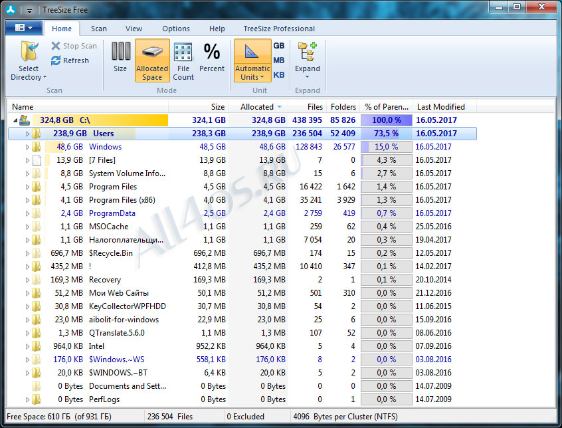The width and height of the screenshot is (562, 428).
Task: Toggle Allocated Space mode
Action: (x=152, y=60)
